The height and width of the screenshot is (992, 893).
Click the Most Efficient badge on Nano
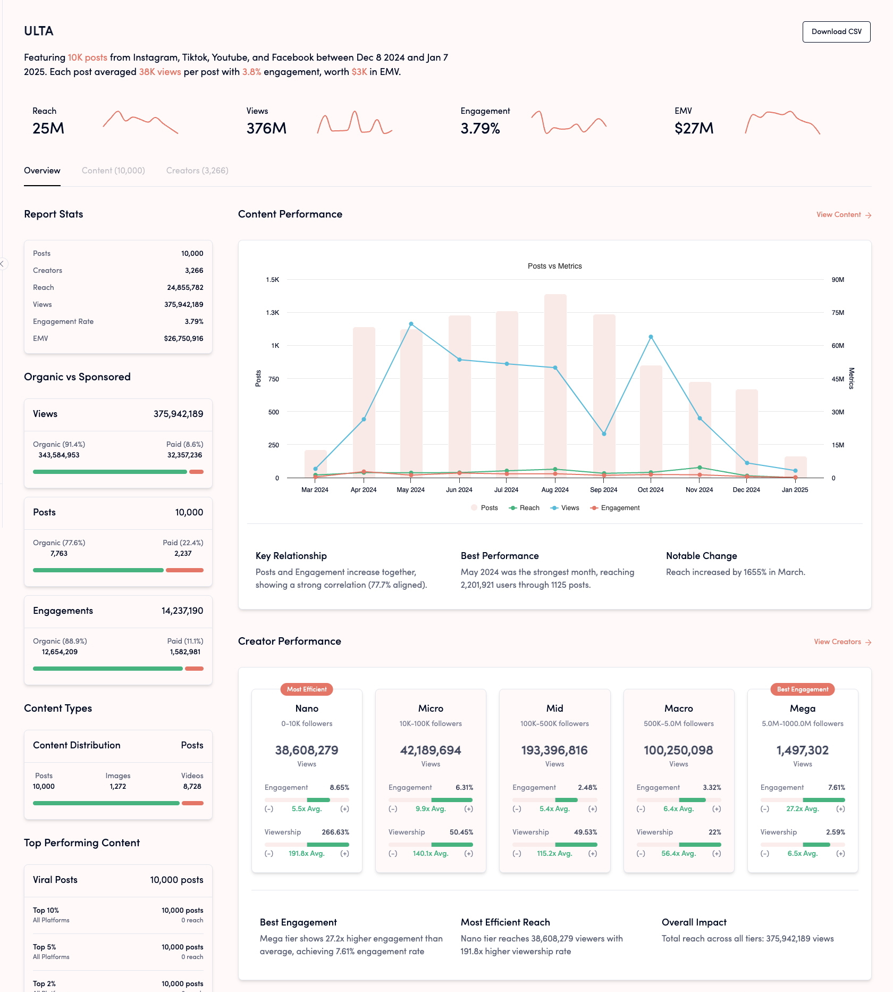pos(307,689)
